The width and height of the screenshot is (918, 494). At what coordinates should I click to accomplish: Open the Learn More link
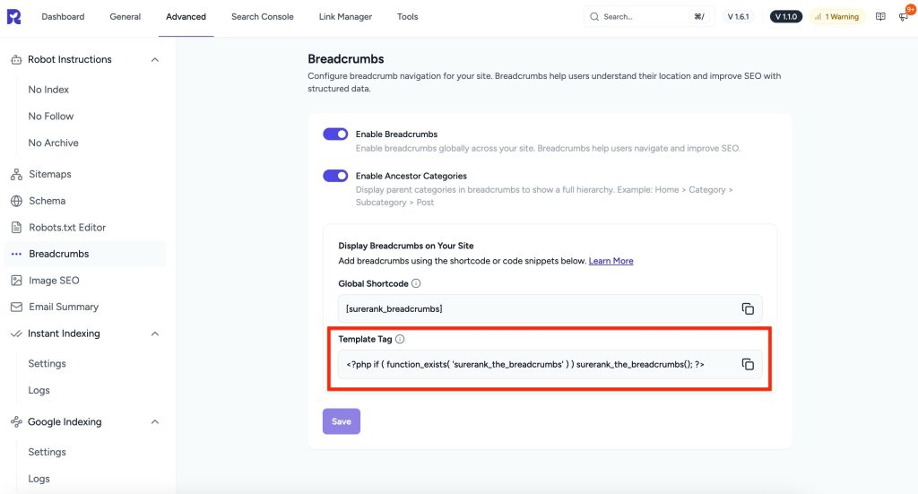611,261
